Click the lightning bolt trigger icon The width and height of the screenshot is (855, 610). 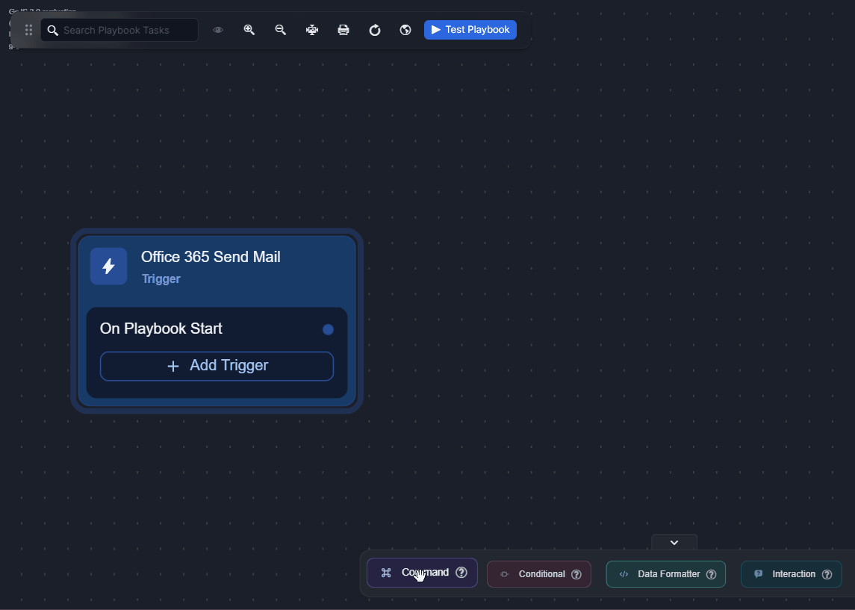point(108,267)
